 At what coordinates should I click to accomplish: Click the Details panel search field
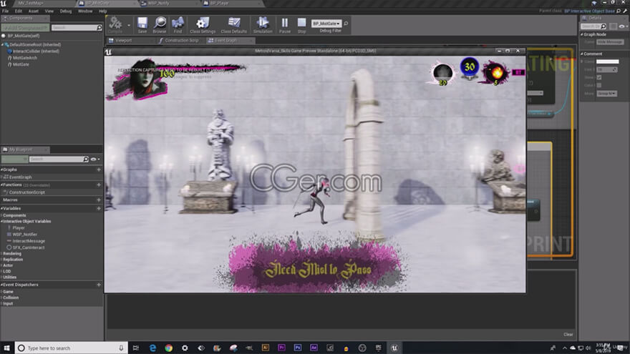coord(593,26)
